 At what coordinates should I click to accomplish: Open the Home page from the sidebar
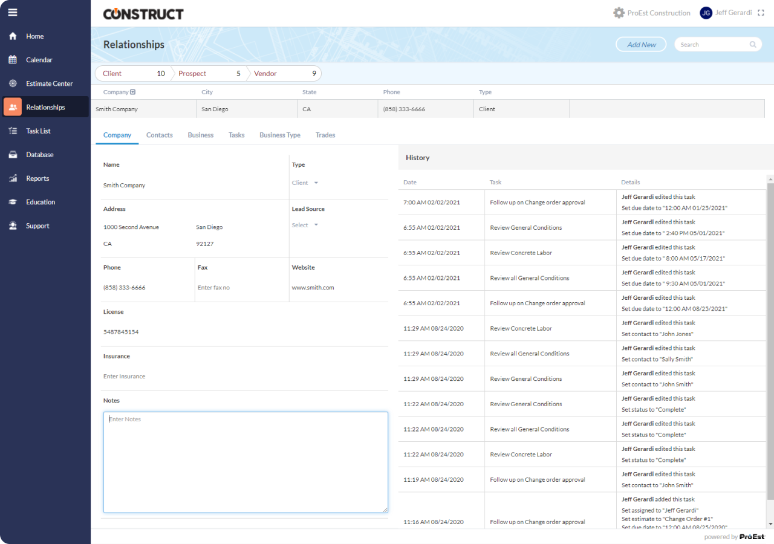[34, 36]
